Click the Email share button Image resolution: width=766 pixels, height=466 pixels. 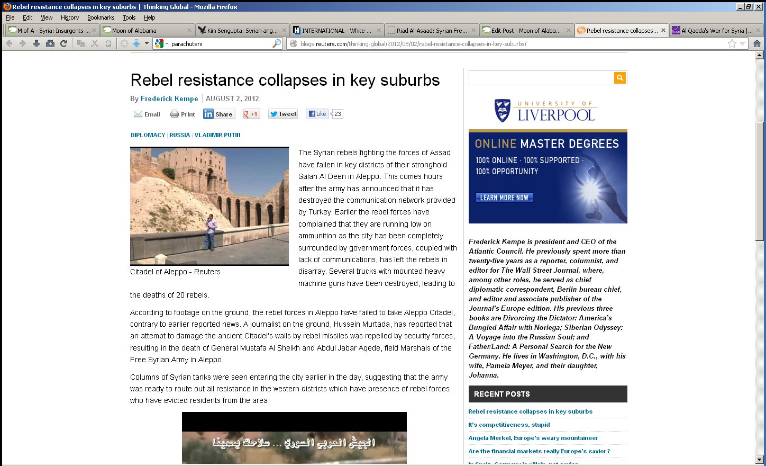click(147, 114)
